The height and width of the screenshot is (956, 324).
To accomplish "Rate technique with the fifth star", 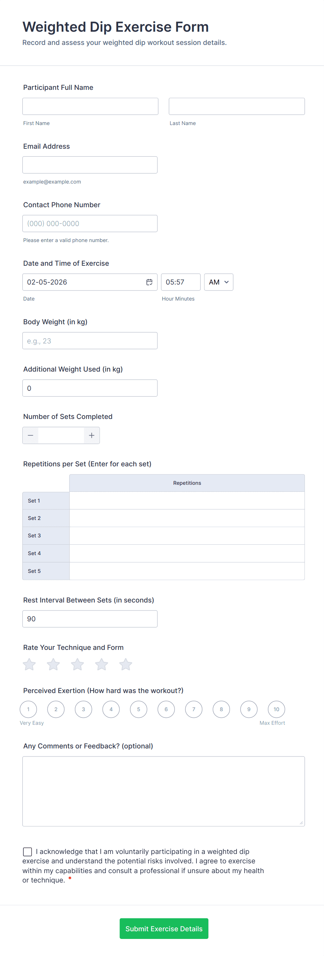I will pyautogui.click(x=126, y=664).
